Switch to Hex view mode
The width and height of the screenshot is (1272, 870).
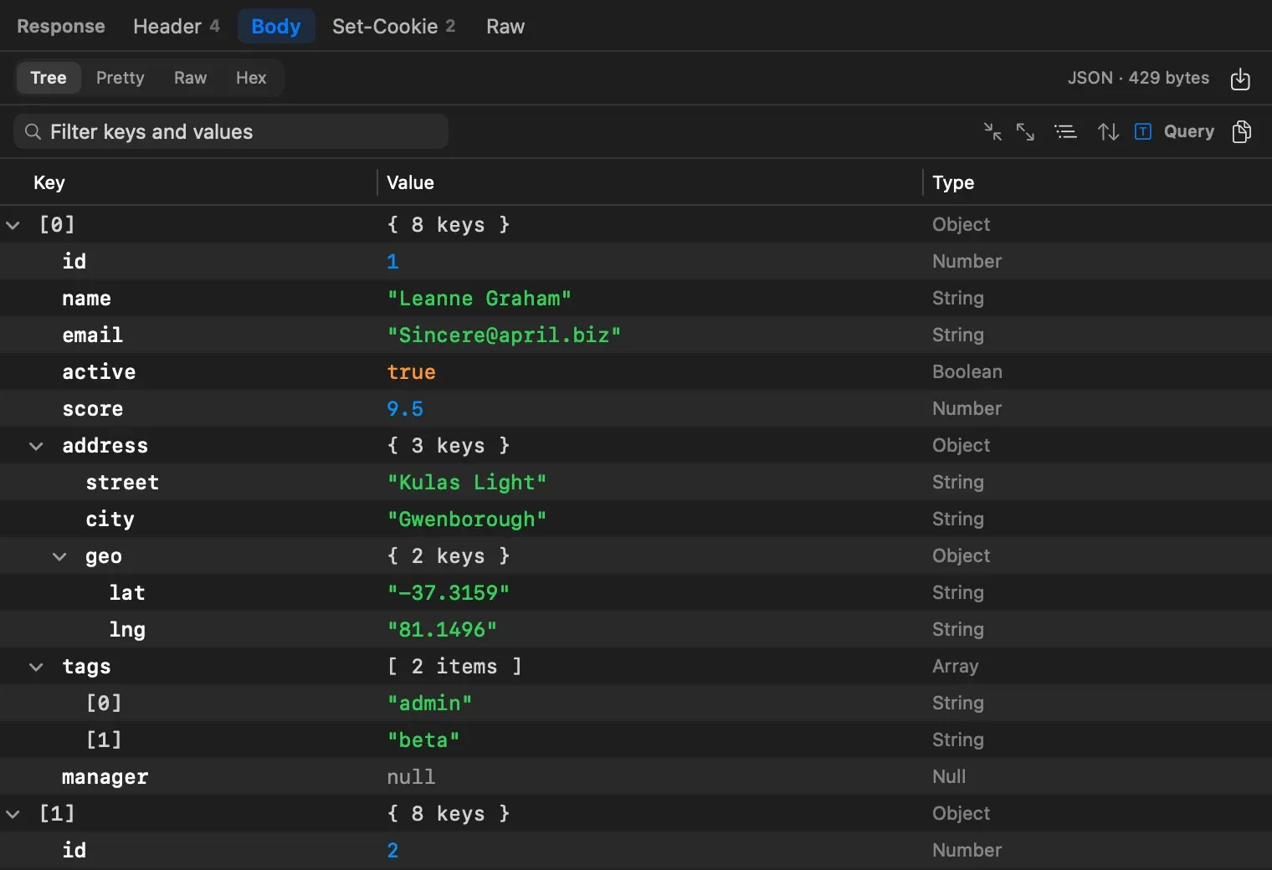[251, 78]
